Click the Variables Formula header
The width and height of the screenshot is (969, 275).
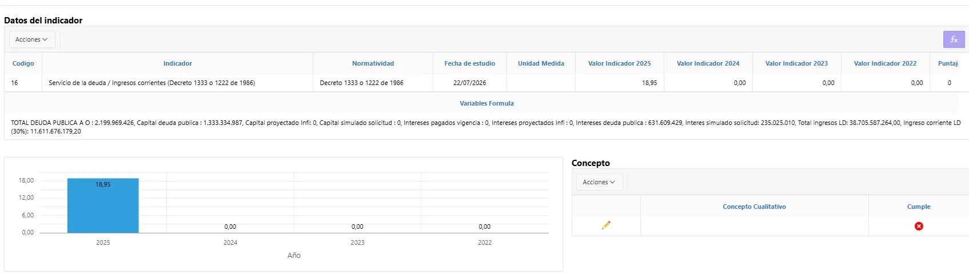tap(487, 103)
